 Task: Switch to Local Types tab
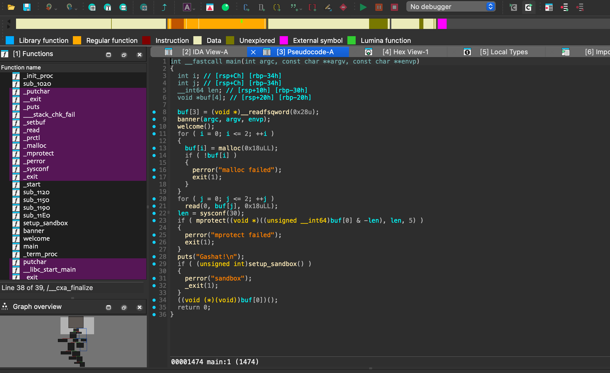click(x=504, y=52)
